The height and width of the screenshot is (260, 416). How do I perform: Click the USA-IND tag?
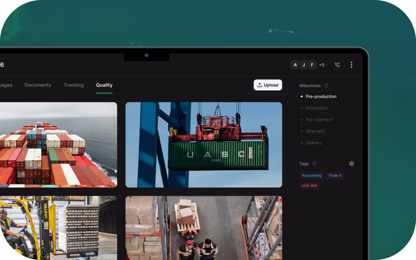coord(309,186)
